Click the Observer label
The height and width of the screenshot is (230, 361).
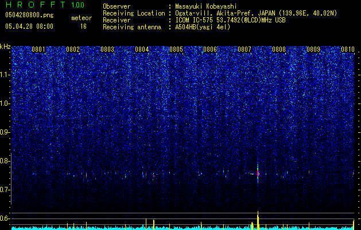tap(117, 6)
